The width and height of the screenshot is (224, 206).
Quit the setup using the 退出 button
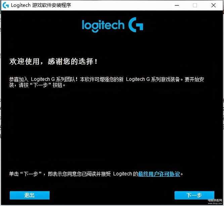pos(30,195)
